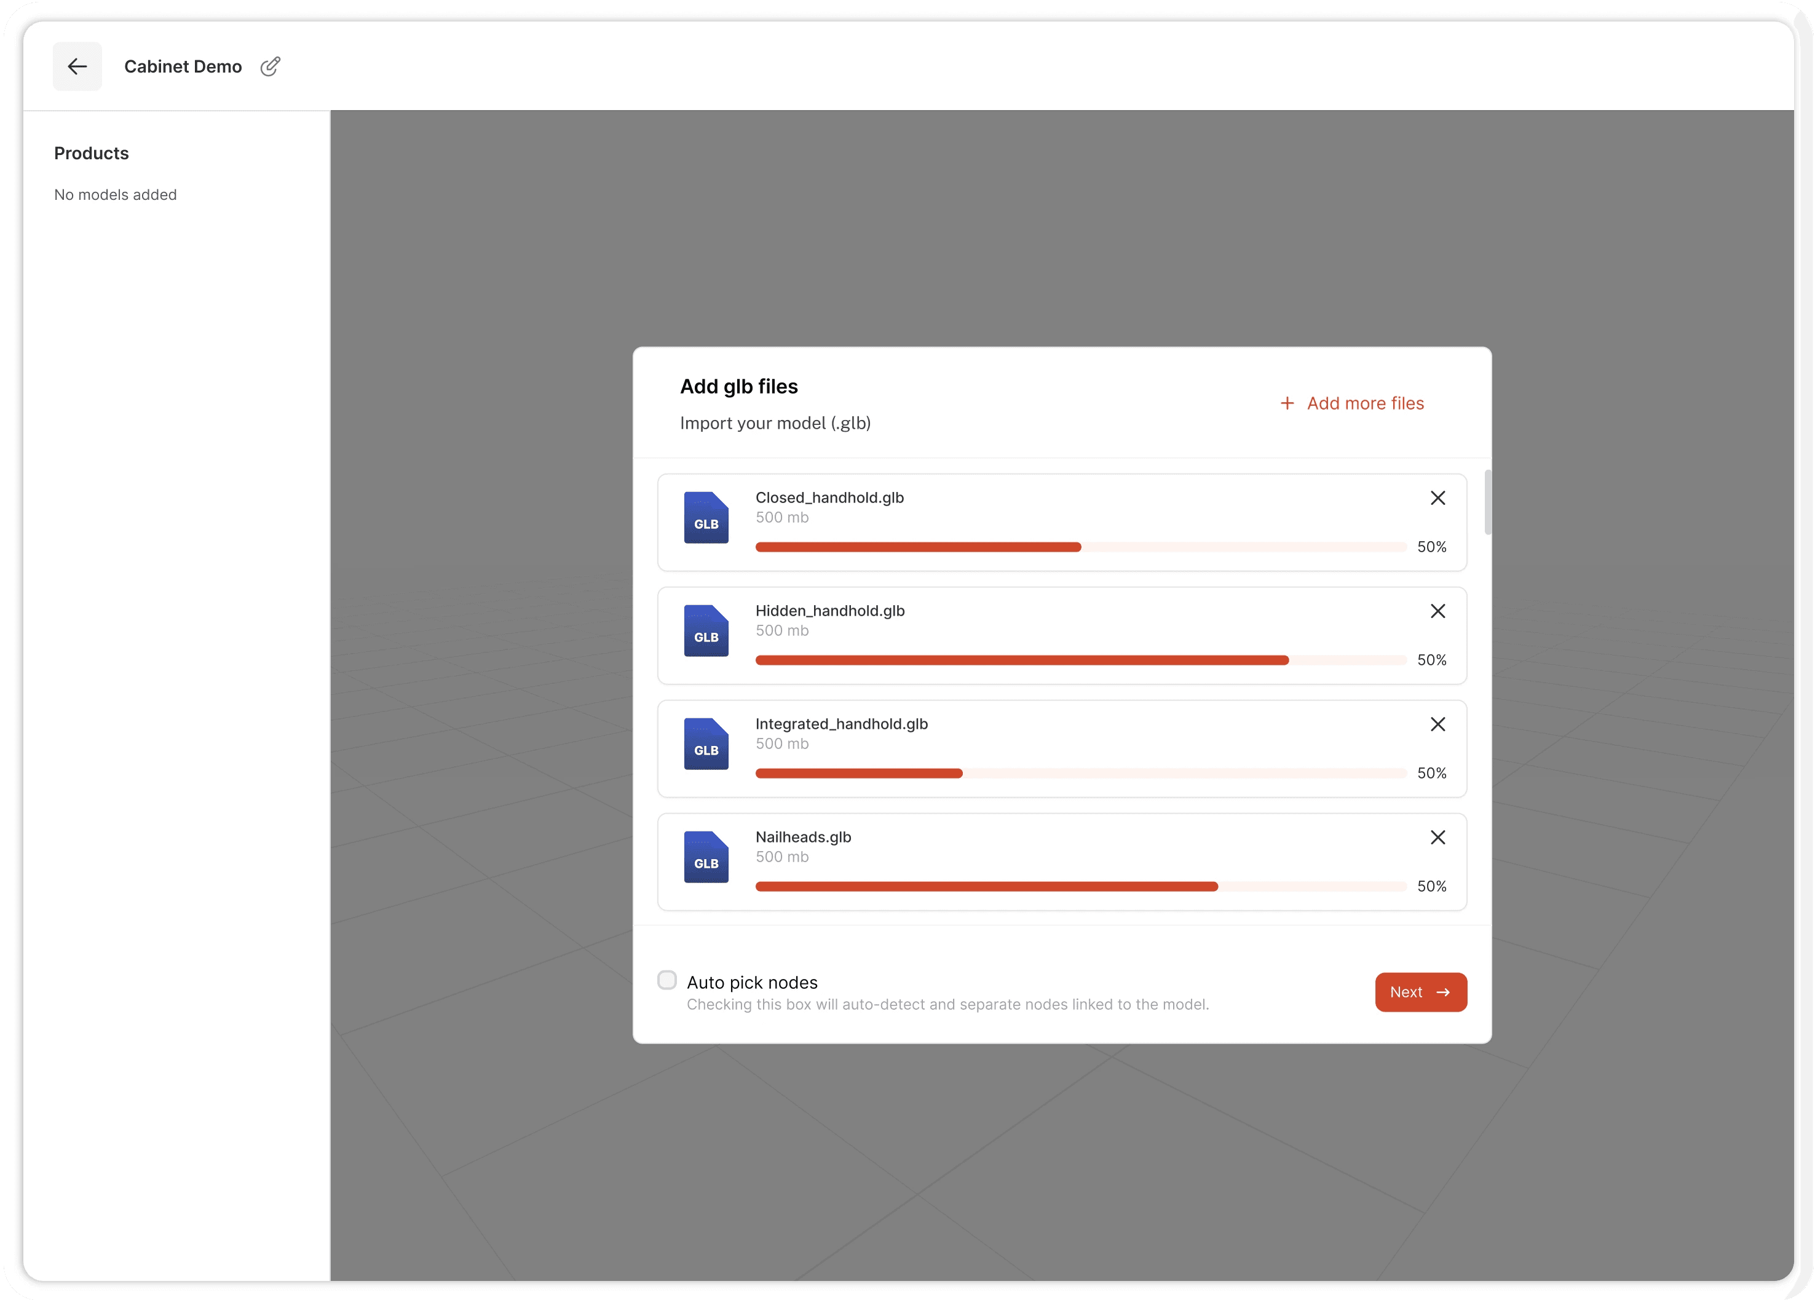
Task: Click the Nailheads.glb upload progress bar
Action: pos(1080,887)
